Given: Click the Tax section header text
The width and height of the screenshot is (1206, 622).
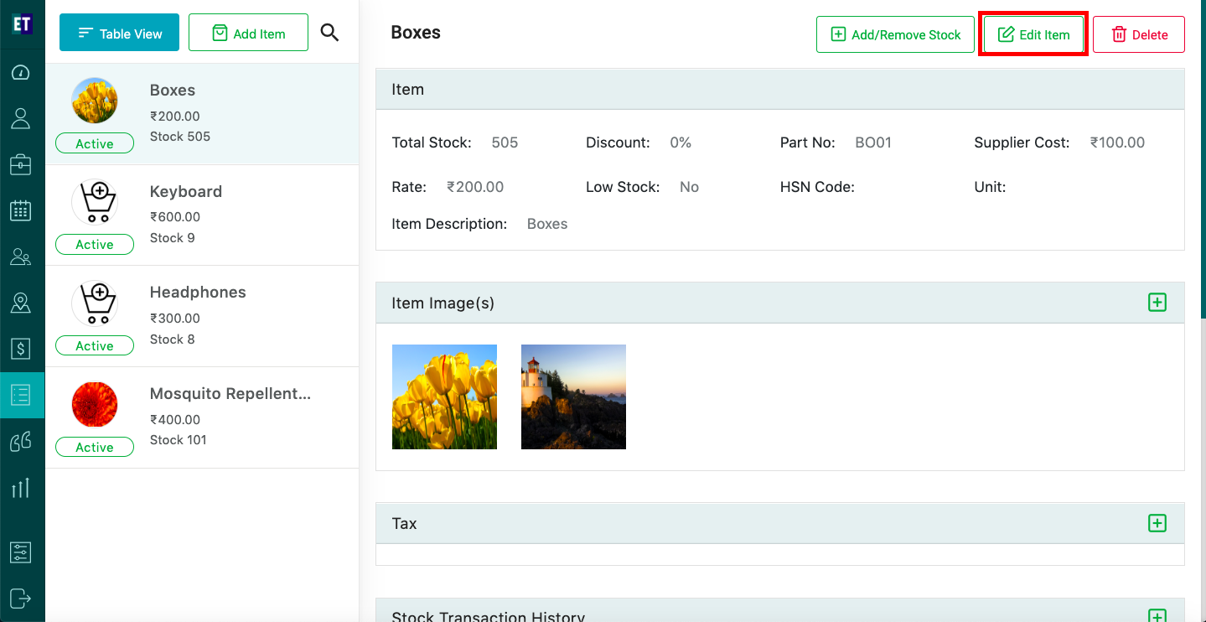Looking at the screenshot, I should [x=404, y=523].
